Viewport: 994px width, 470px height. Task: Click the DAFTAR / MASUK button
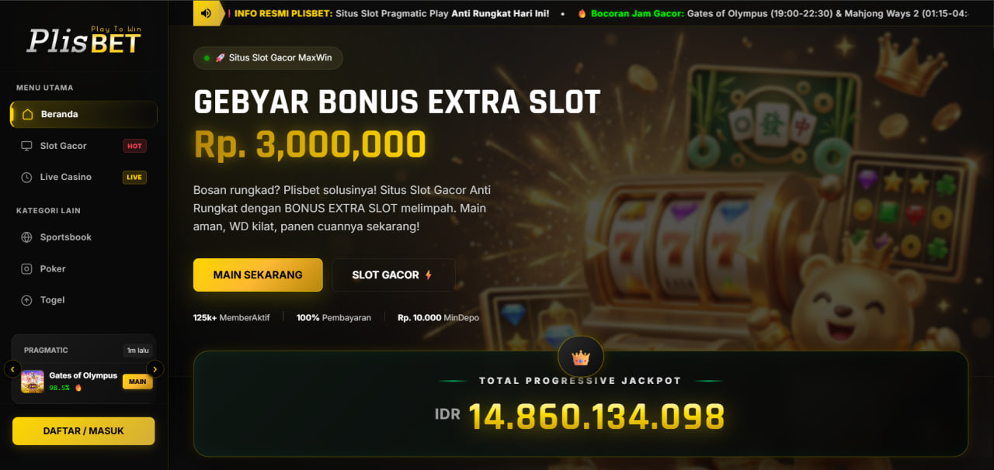point(84,431)
